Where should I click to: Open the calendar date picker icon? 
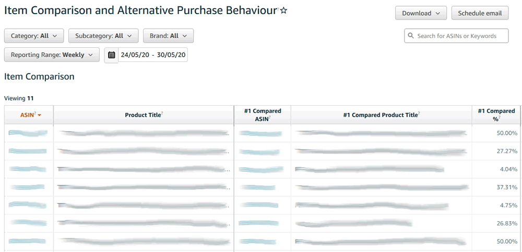111,55
